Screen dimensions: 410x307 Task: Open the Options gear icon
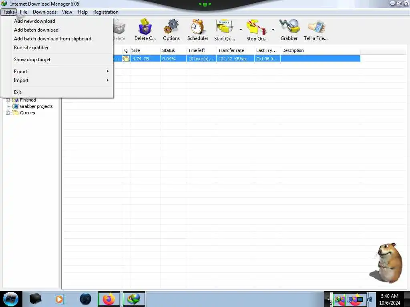(x=171, y=26)
